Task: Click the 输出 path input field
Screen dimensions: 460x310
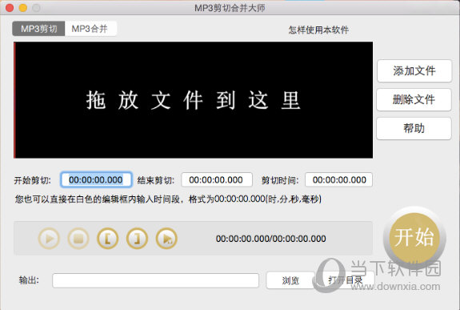Action: tap(155, 280)
